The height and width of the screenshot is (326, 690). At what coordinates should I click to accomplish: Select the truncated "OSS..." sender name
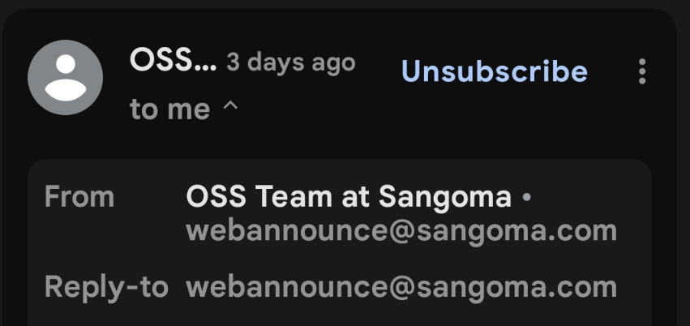(173, 61)
